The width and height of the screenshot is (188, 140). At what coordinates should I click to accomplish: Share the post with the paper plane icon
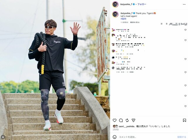(x=133, y=120)
